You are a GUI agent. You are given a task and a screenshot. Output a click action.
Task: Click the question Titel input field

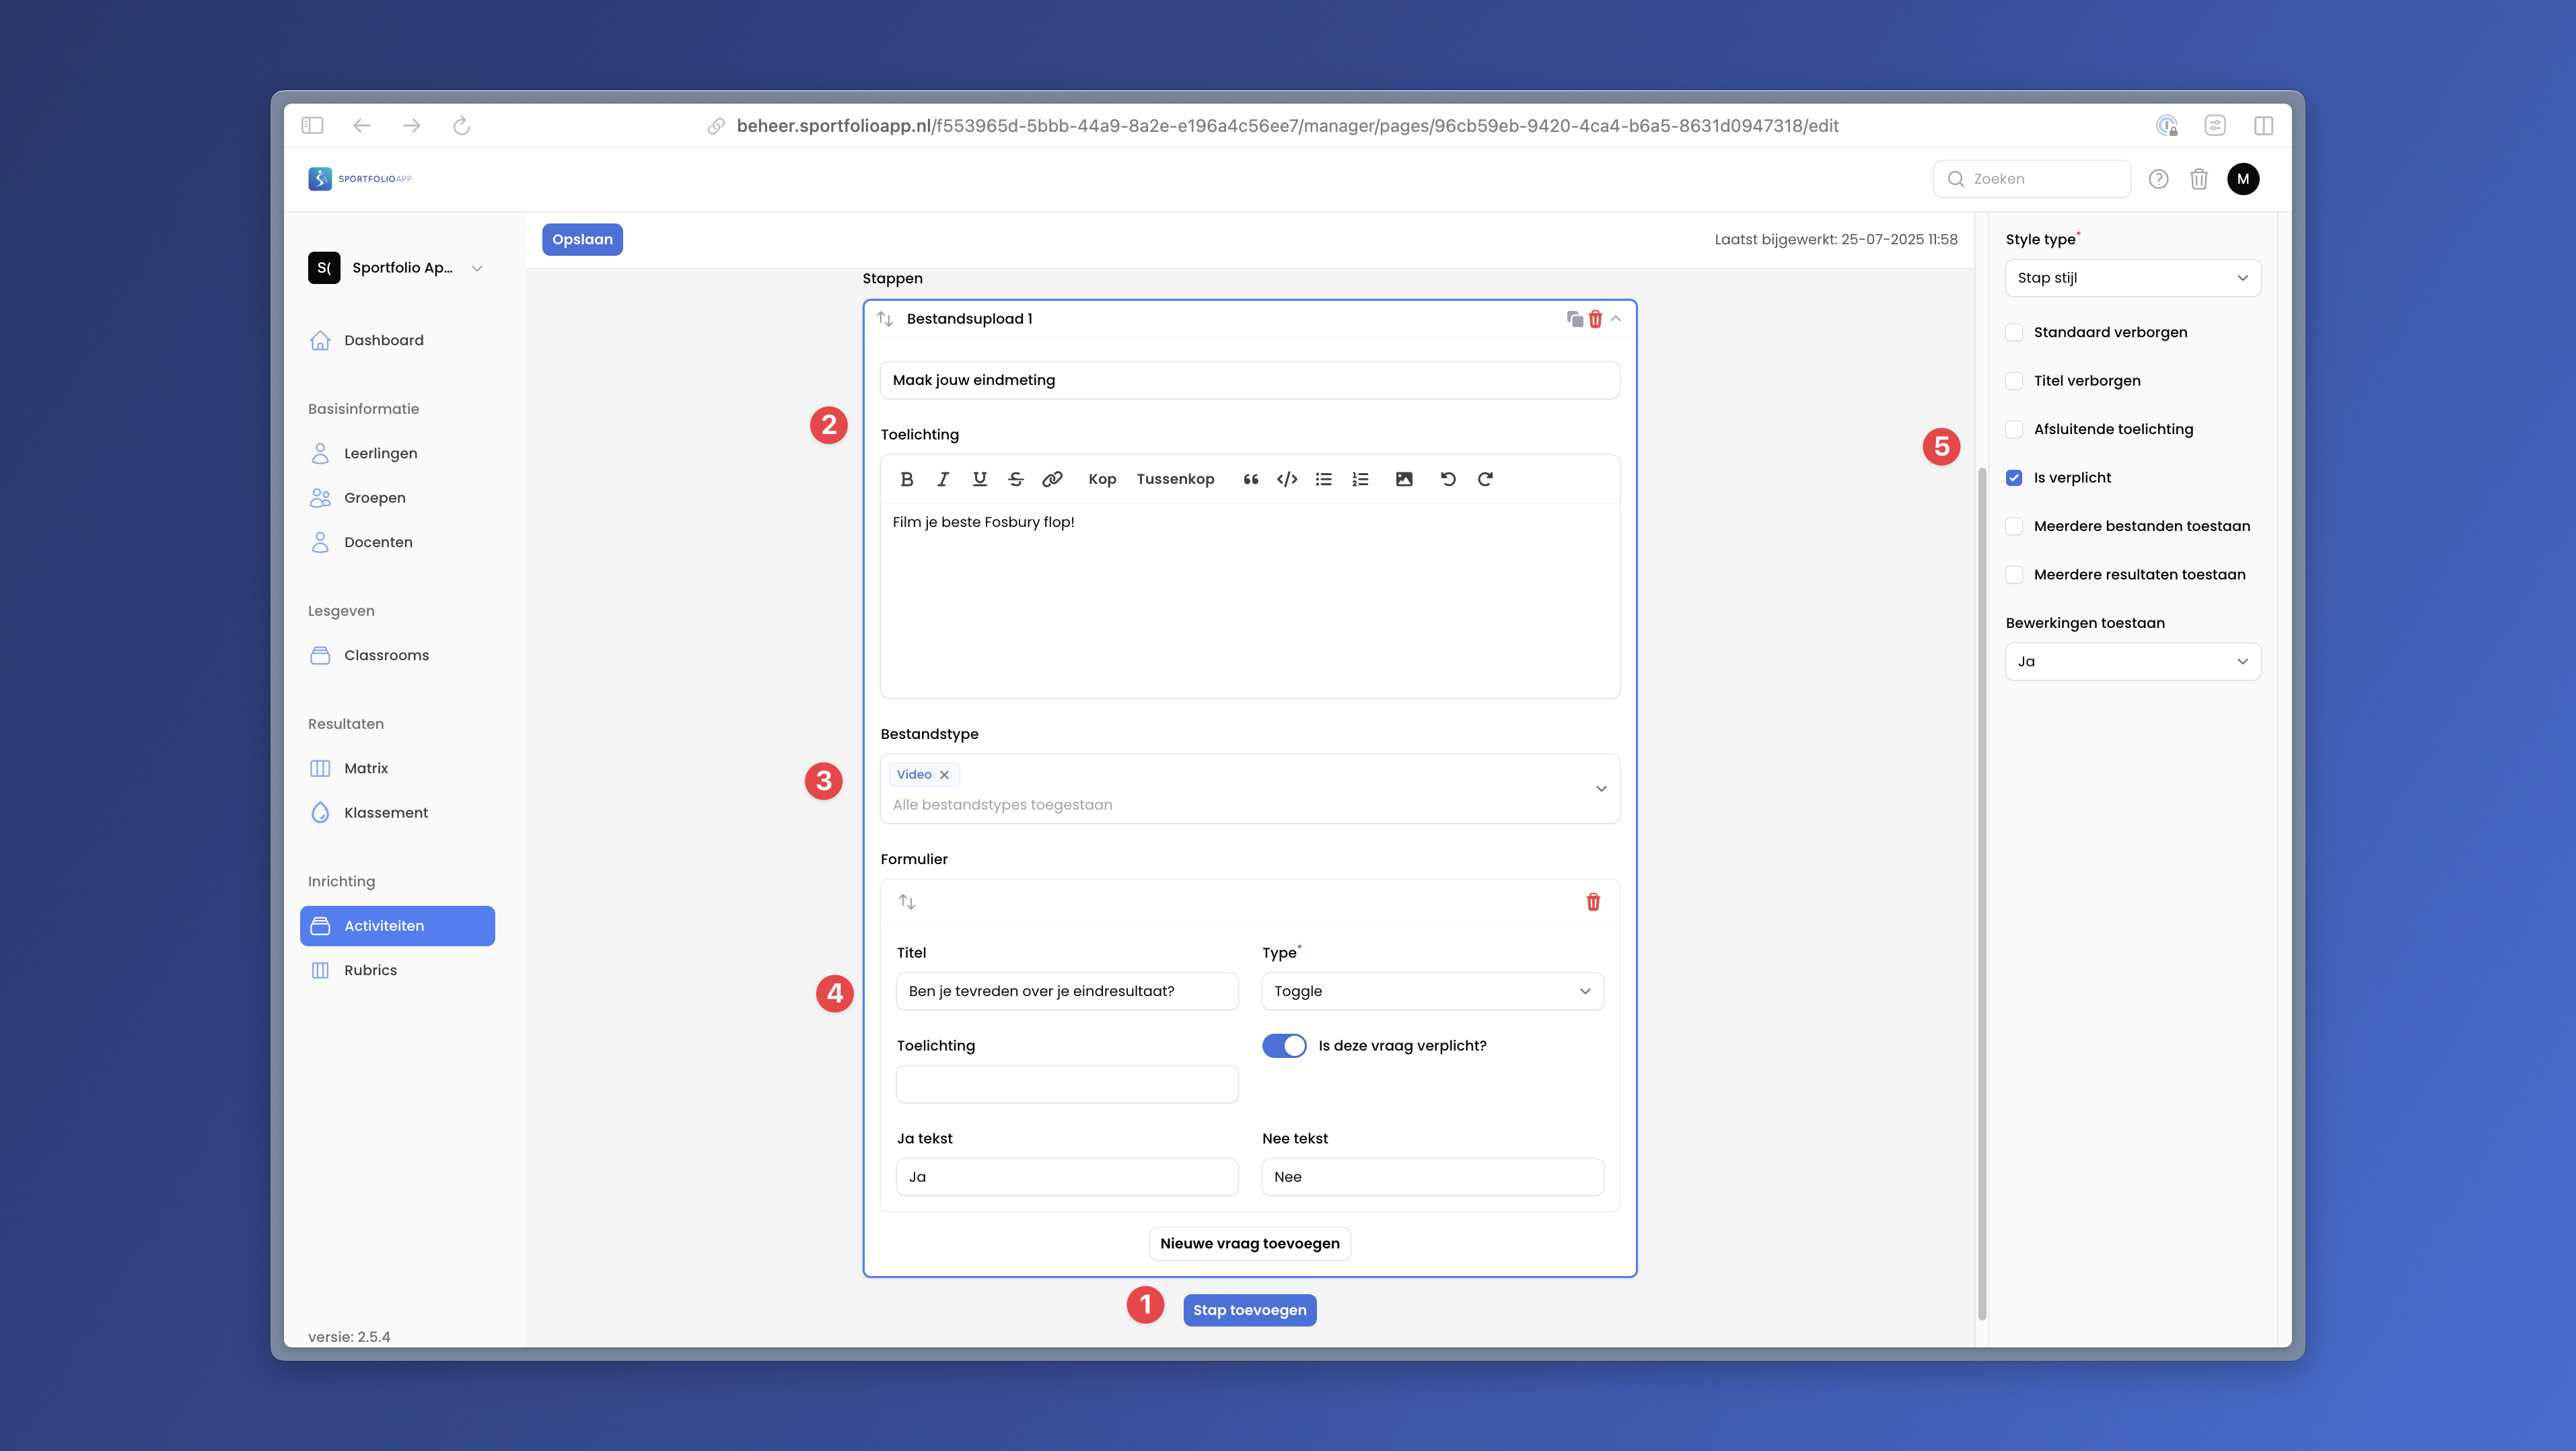point(1067,991)
